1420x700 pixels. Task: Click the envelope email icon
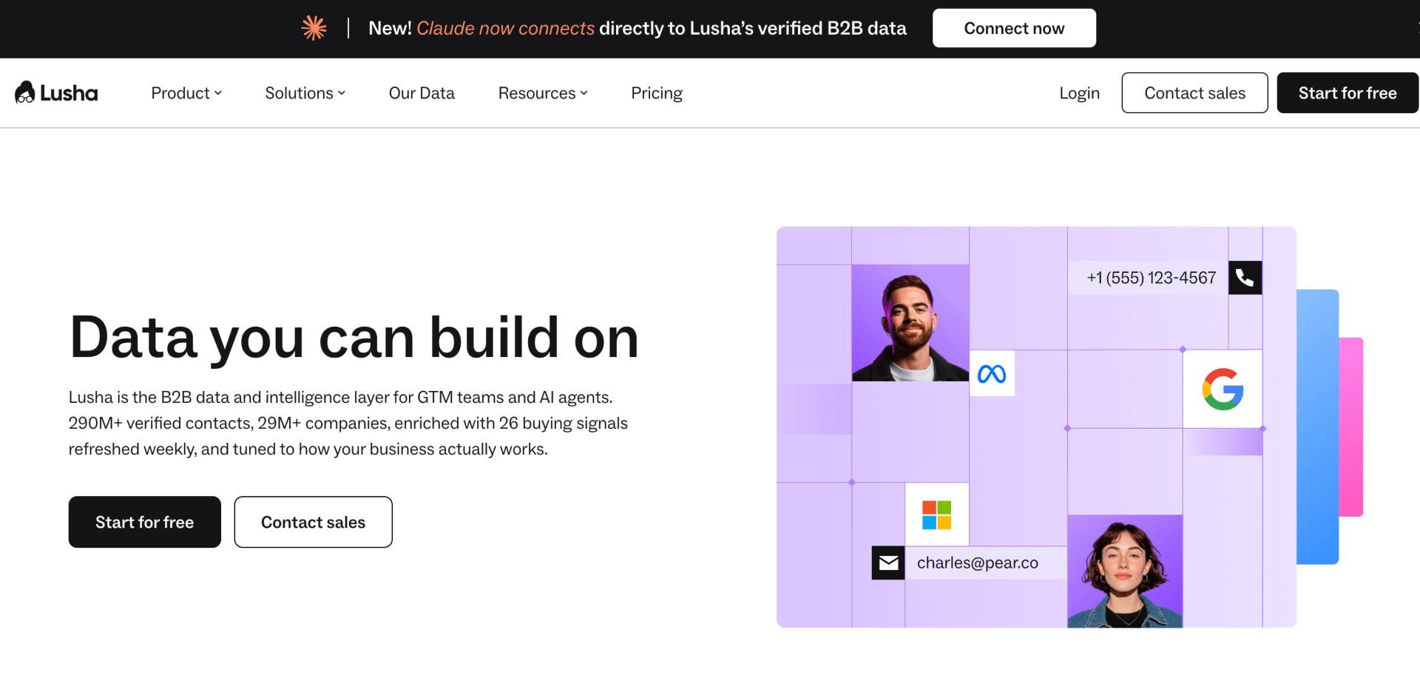tap(888, 563)
